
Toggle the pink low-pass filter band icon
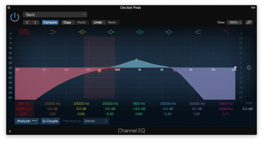226,32
